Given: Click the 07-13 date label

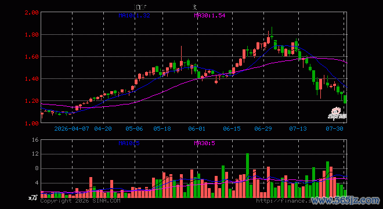Looking at the screenshot, I should point(298,128).
